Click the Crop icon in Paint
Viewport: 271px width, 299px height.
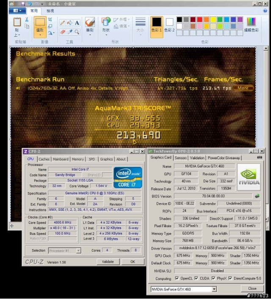(50, 19)
